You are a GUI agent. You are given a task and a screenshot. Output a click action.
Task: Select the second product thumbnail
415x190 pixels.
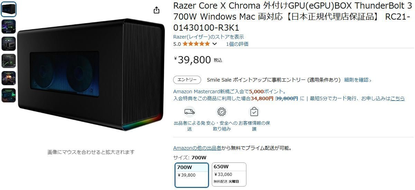[x=8, y=27]
